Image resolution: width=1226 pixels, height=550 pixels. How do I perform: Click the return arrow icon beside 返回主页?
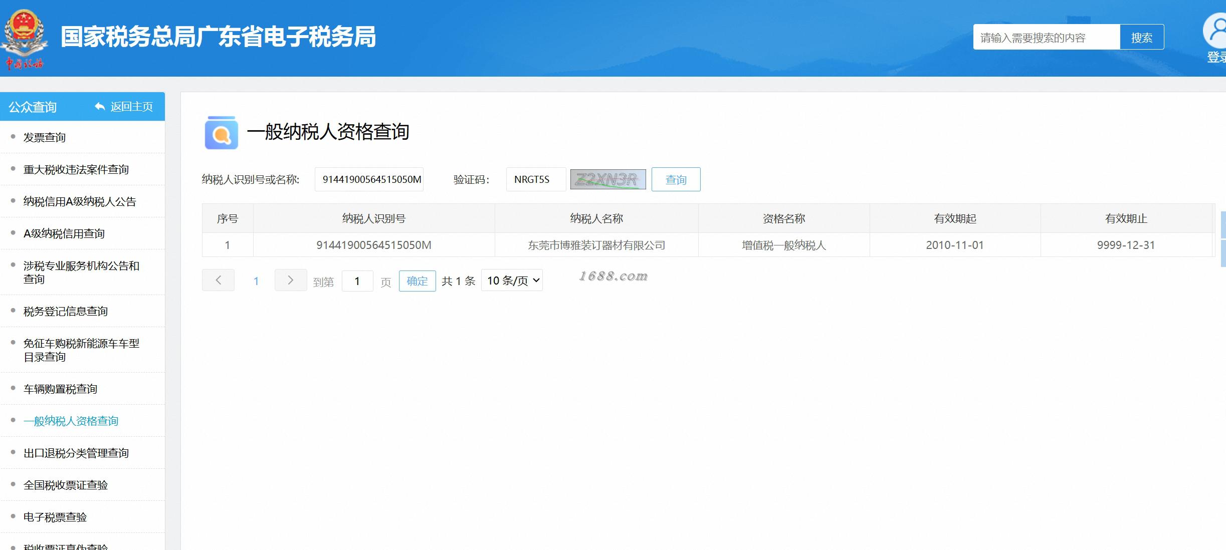[100, 106]
